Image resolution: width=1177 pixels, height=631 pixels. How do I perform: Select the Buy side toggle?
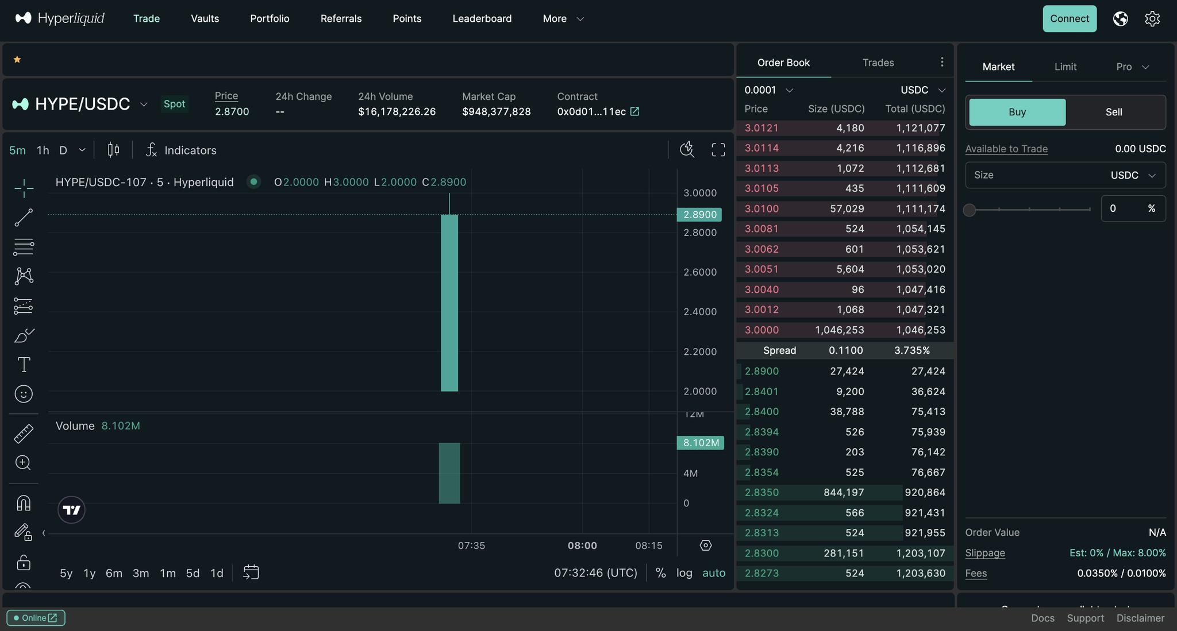pos(1017,112)
